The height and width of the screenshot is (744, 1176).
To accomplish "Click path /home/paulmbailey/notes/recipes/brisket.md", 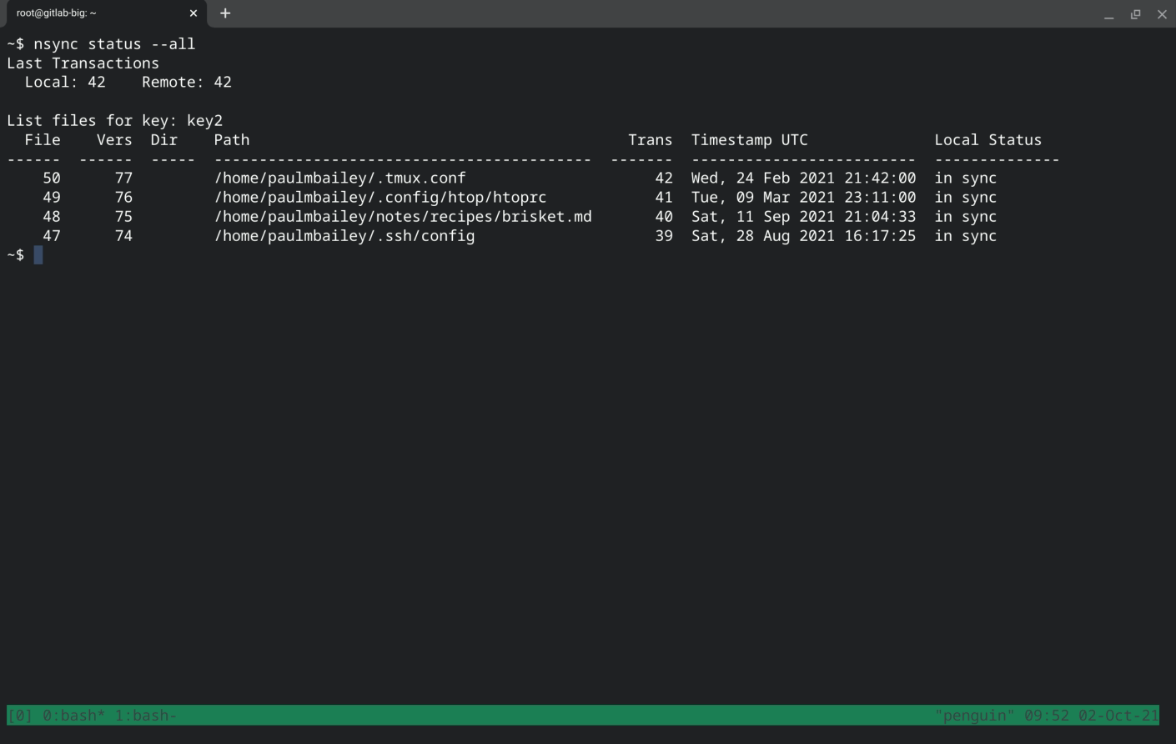I will 403,217.
